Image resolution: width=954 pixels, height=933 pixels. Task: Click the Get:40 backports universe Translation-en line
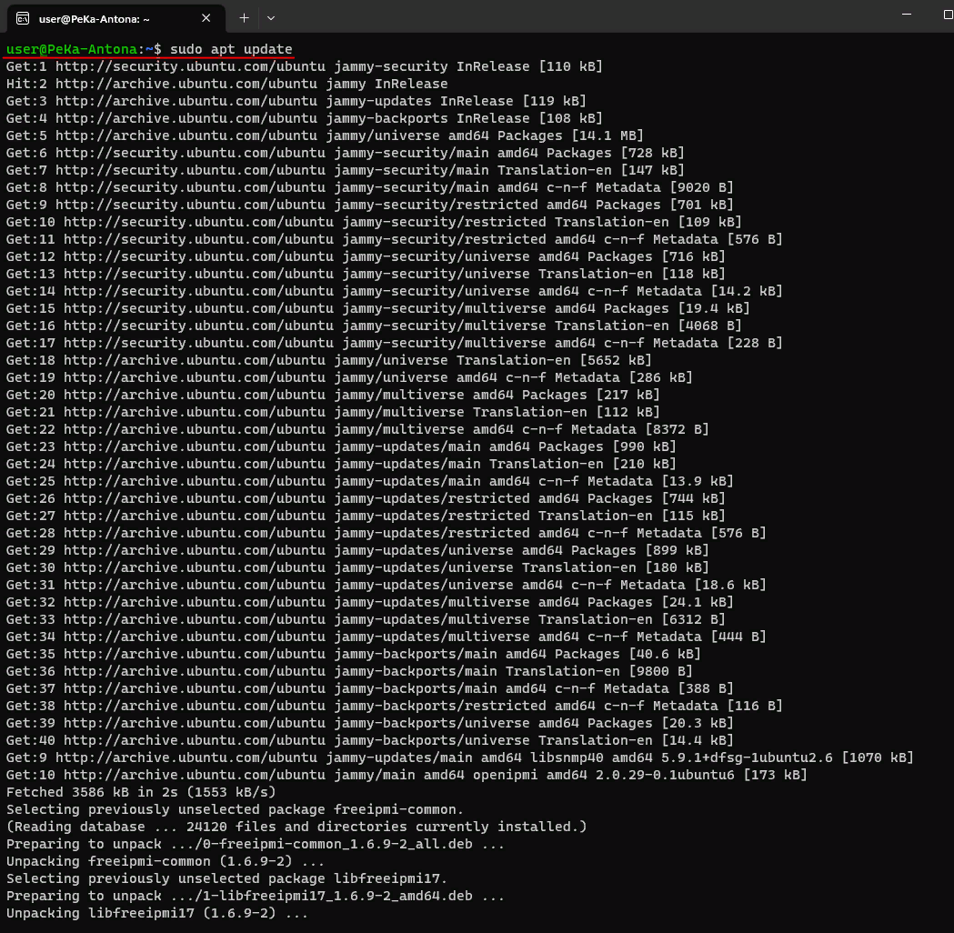coord(370,740)
